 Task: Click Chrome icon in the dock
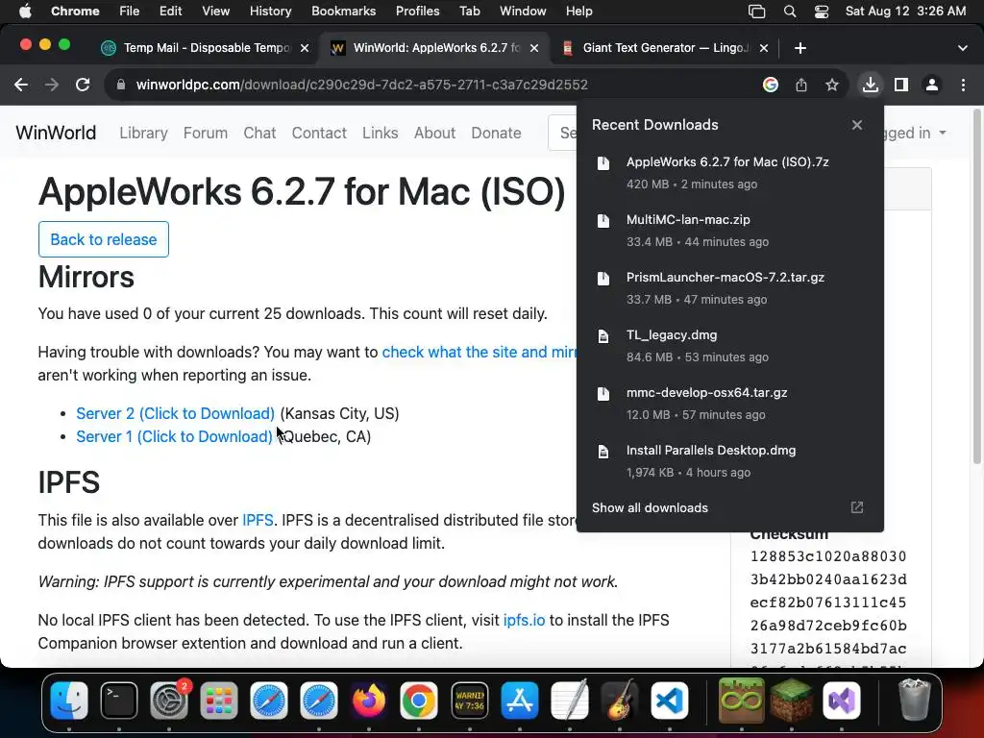419,701
